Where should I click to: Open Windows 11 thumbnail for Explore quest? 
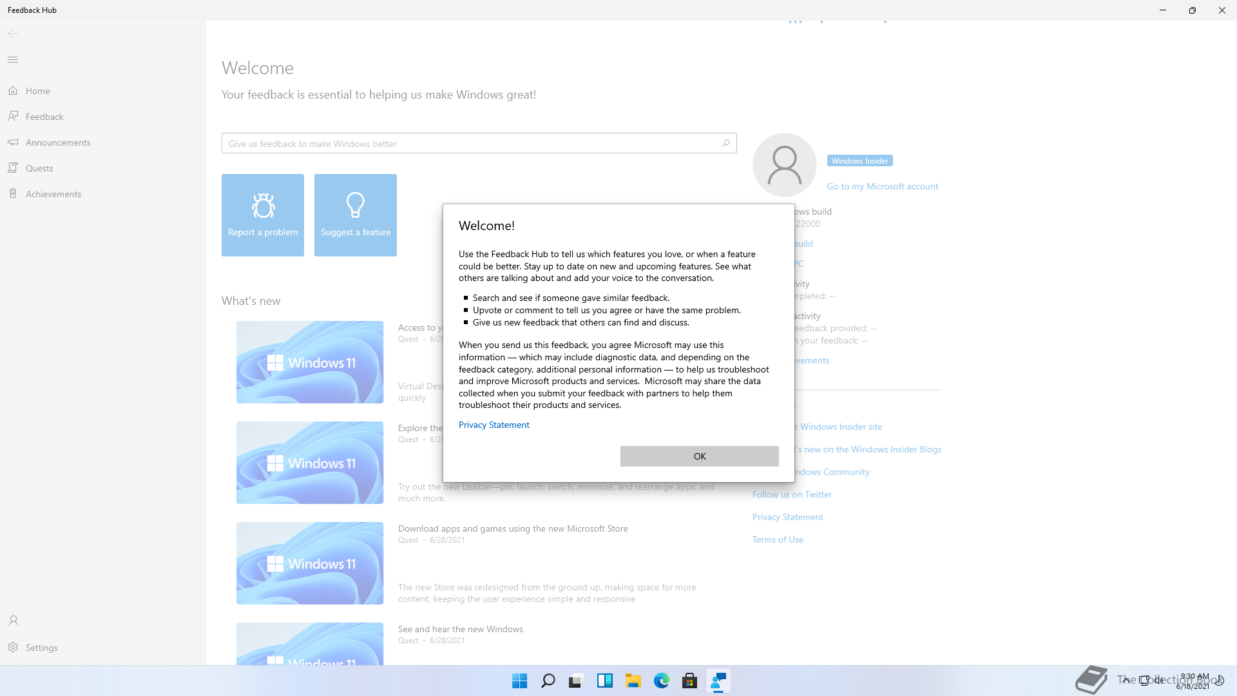click(310, 463)
